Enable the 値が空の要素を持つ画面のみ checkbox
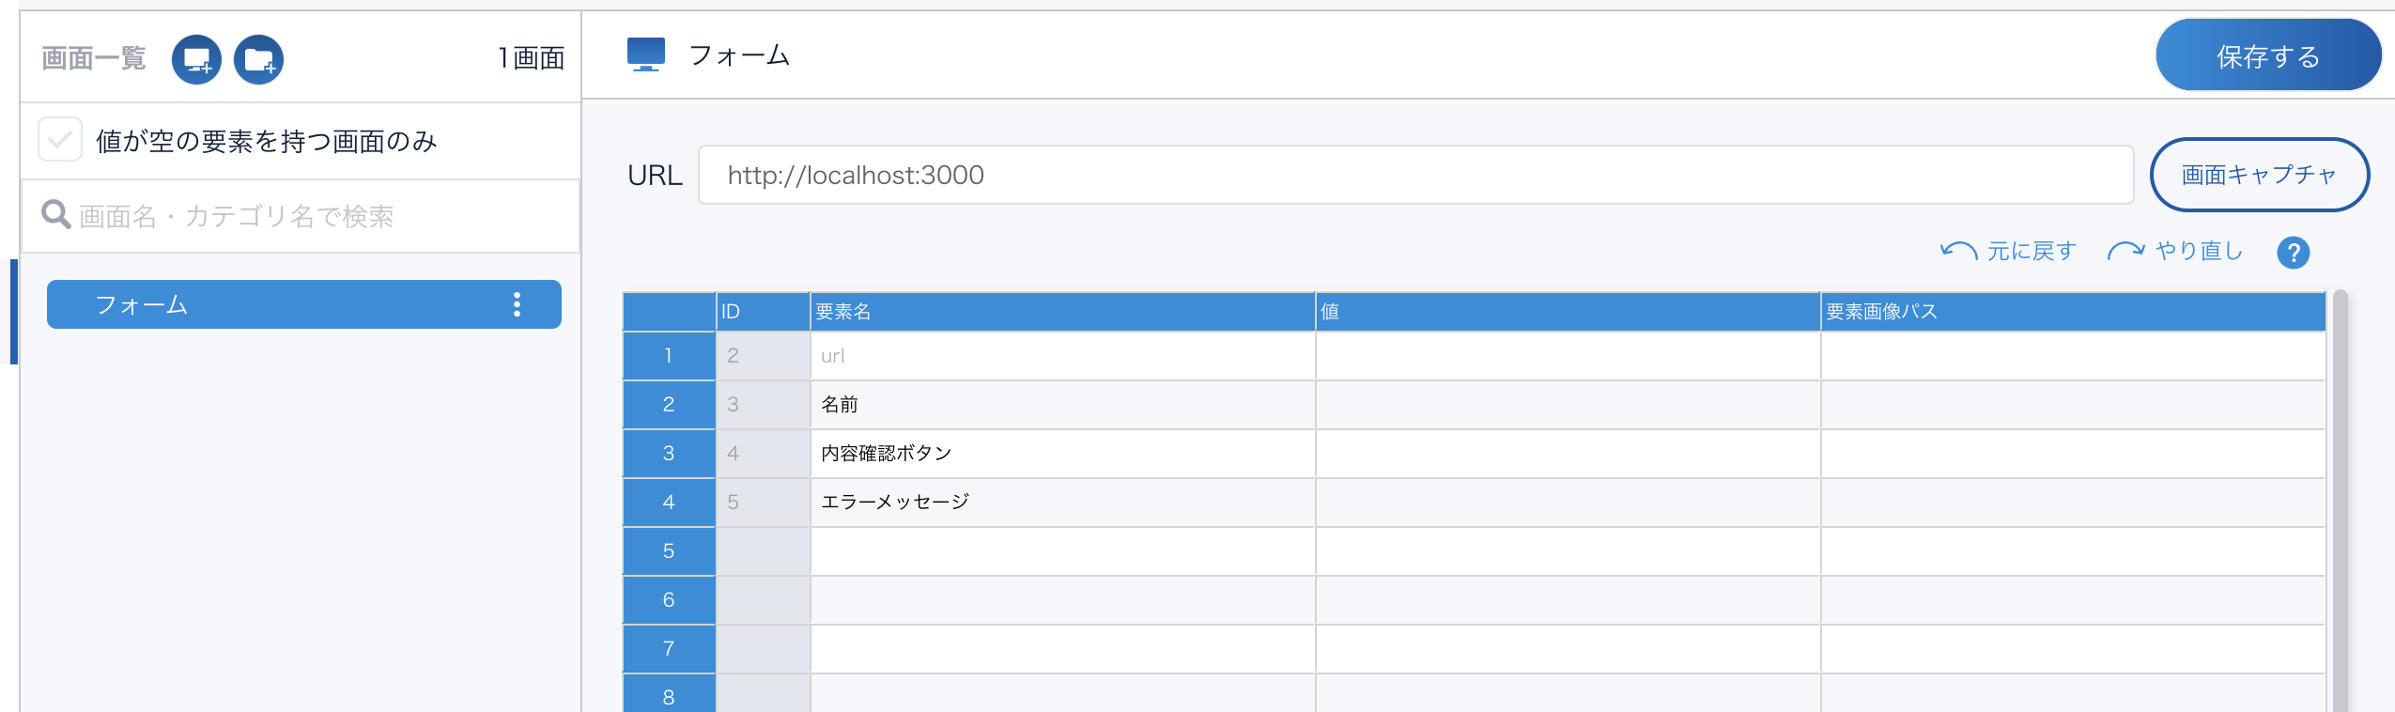The height and width of the screenshot is (712, 2395). pyautogui.click(x=60, y=139)
